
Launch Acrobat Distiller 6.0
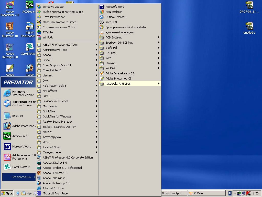pyautogui.click(x=67, y=163)
